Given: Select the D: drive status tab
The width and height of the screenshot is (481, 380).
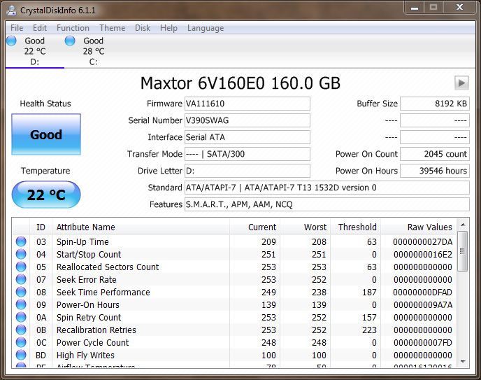Looking at the screenshot, I should pos(35,51).
